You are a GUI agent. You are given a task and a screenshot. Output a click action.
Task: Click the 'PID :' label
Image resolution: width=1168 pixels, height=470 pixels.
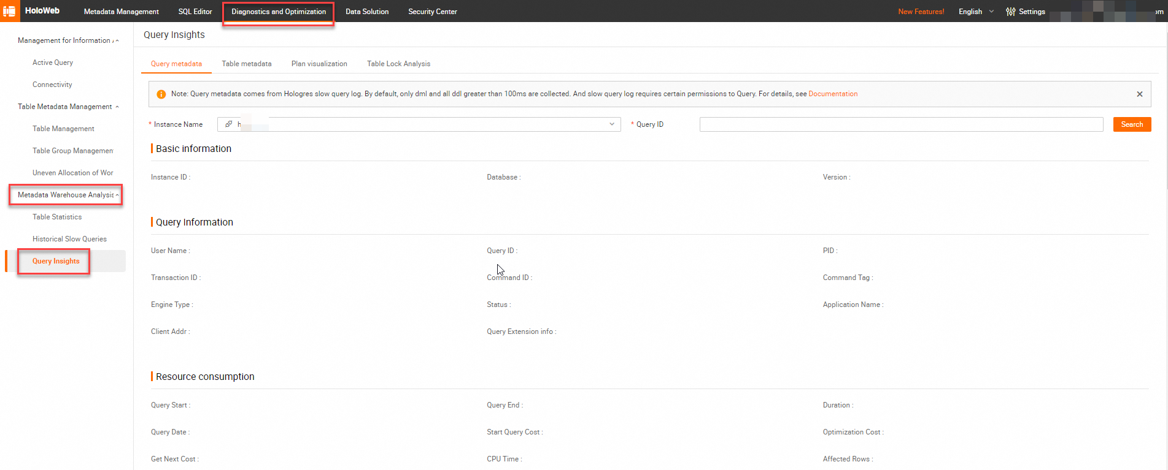click(x=830, y=251)
